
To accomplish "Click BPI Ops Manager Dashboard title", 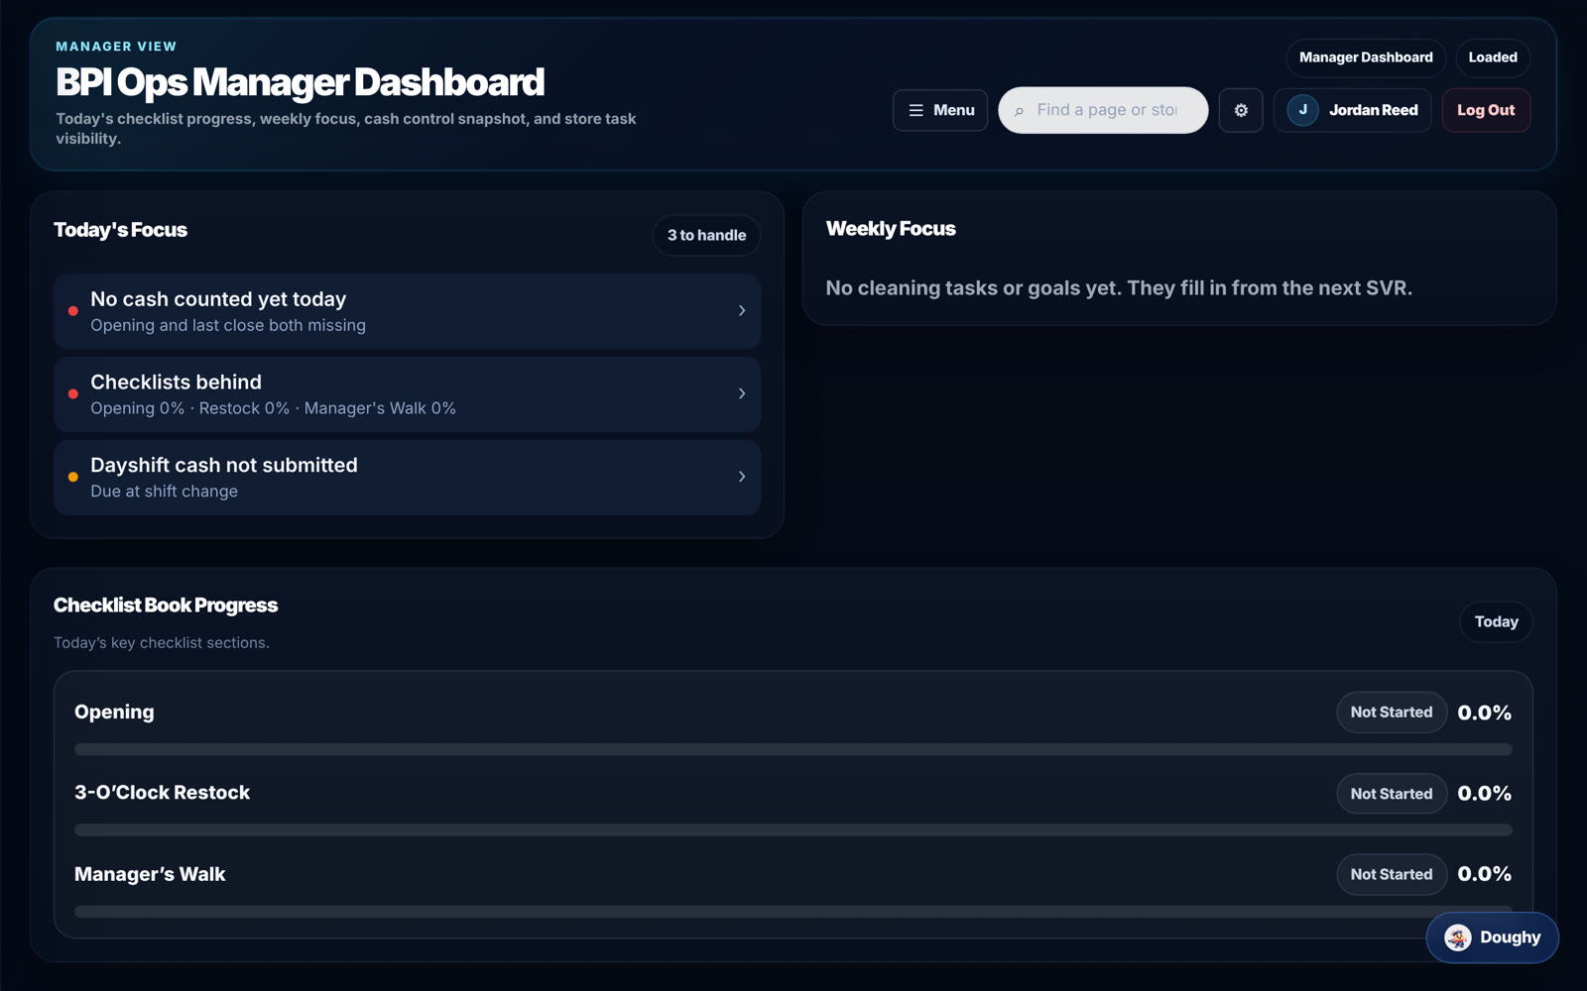I will tap(300, 82).
